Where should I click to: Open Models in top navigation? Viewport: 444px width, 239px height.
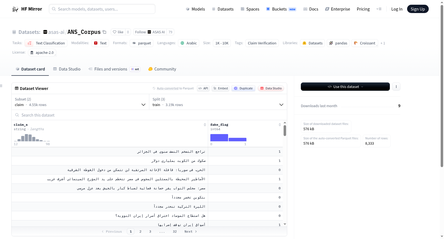coord(195,9)
